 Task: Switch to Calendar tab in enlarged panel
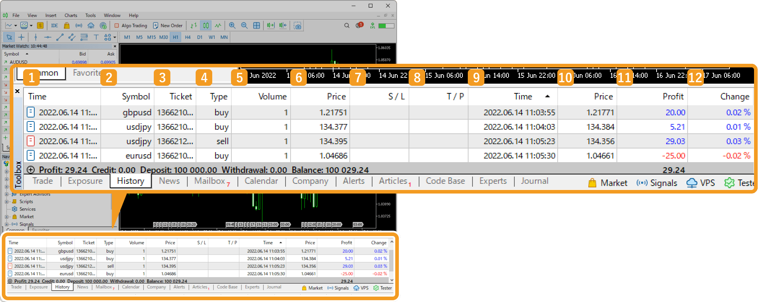[261, 181]
